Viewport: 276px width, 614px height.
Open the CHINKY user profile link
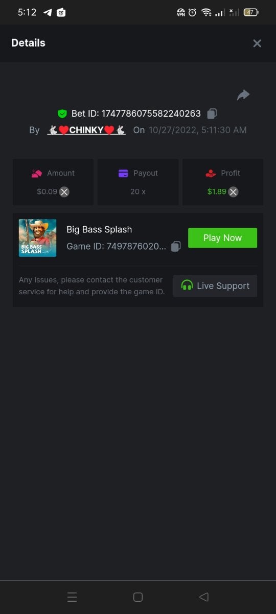86,130
